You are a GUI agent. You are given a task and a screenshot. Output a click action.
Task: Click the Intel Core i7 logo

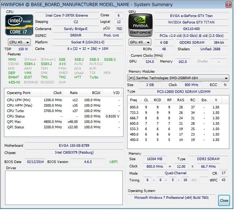[19, 25]
